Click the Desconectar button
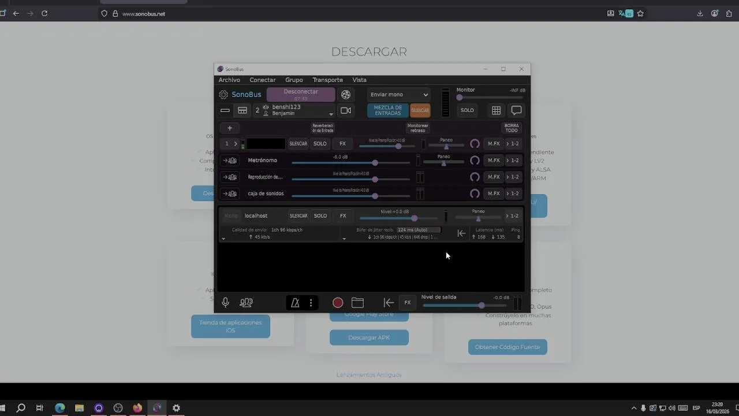This screenshot has width=739, height=416. (301, 95)
